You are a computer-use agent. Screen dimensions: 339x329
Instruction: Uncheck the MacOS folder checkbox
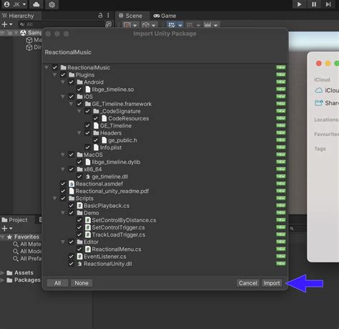pyautogui.click(x=71, y=155)
